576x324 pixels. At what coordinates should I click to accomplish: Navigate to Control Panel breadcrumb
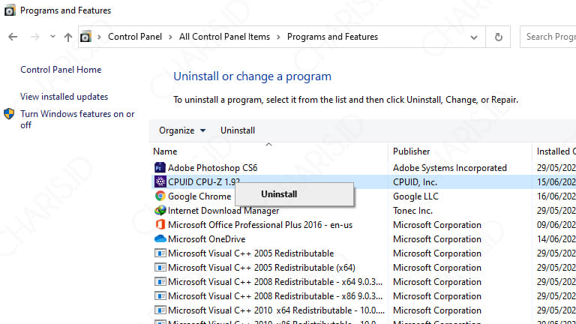click(x=135, y=37)
